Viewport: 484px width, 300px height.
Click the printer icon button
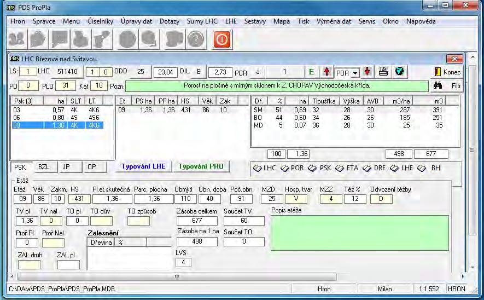(383, 72)
